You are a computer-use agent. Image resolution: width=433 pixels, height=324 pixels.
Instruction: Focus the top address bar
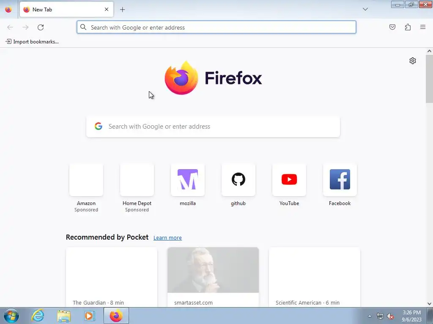point(216,27)
